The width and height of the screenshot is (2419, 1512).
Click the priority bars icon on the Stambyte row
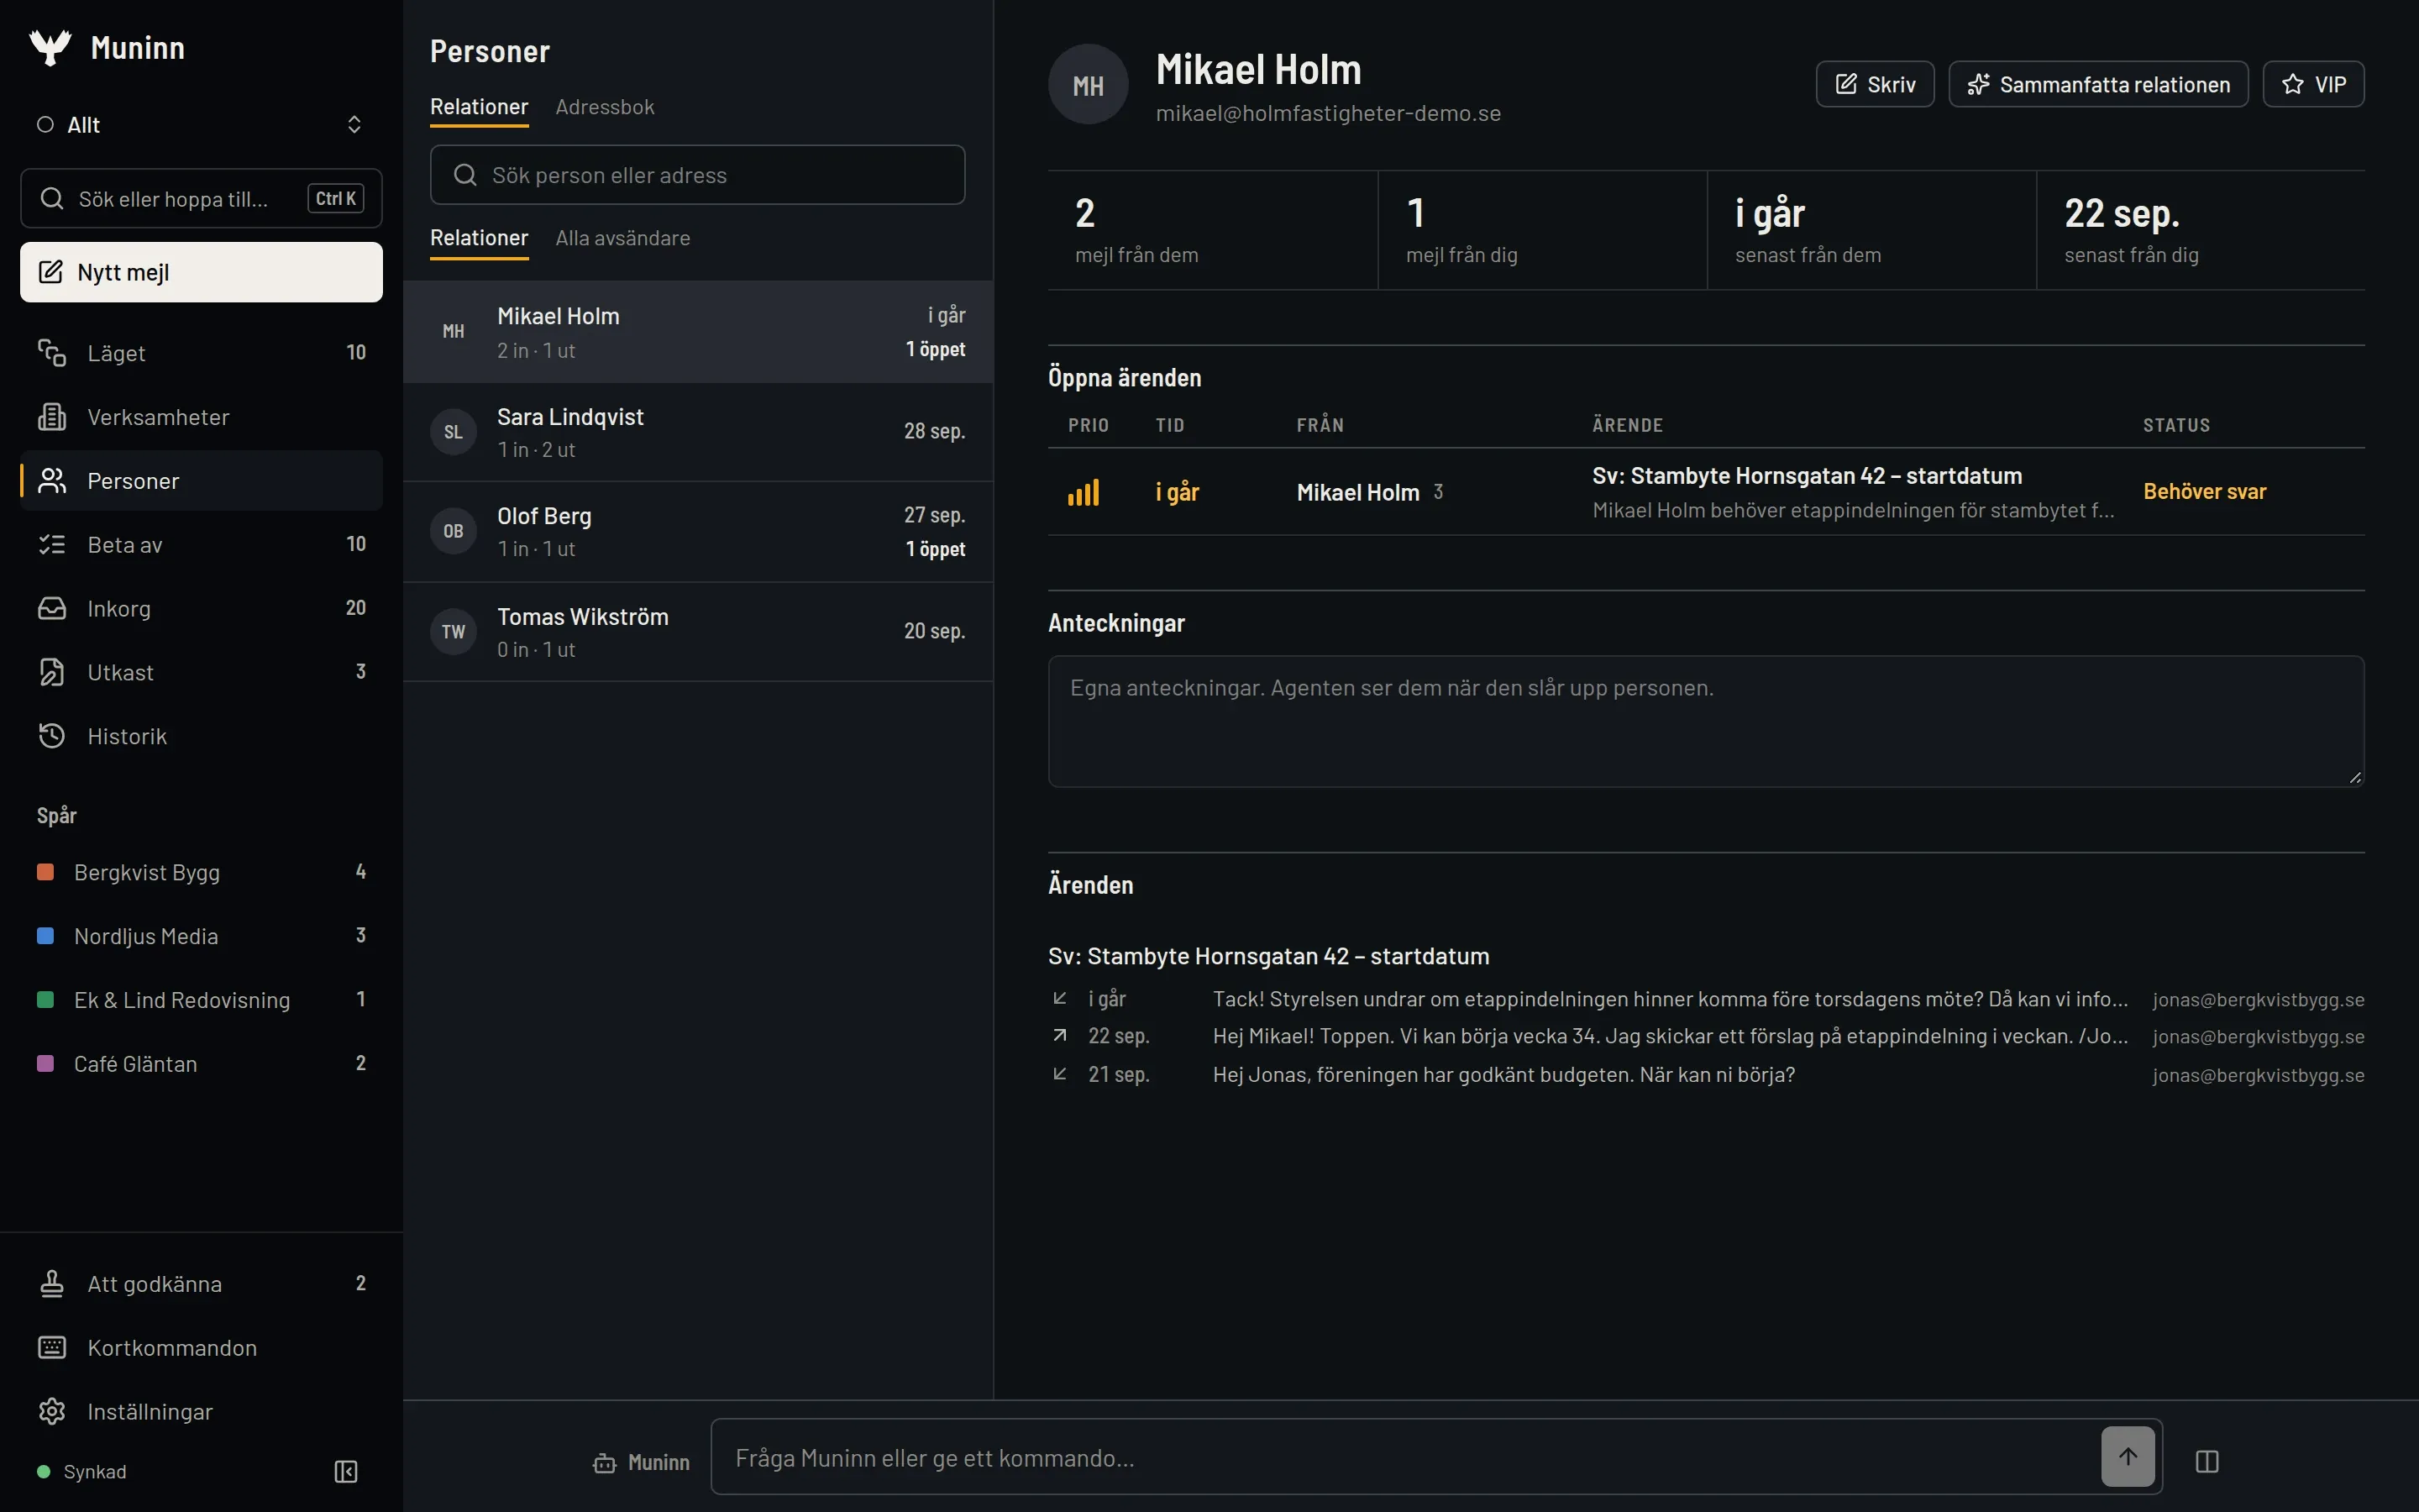[1084, 492]
